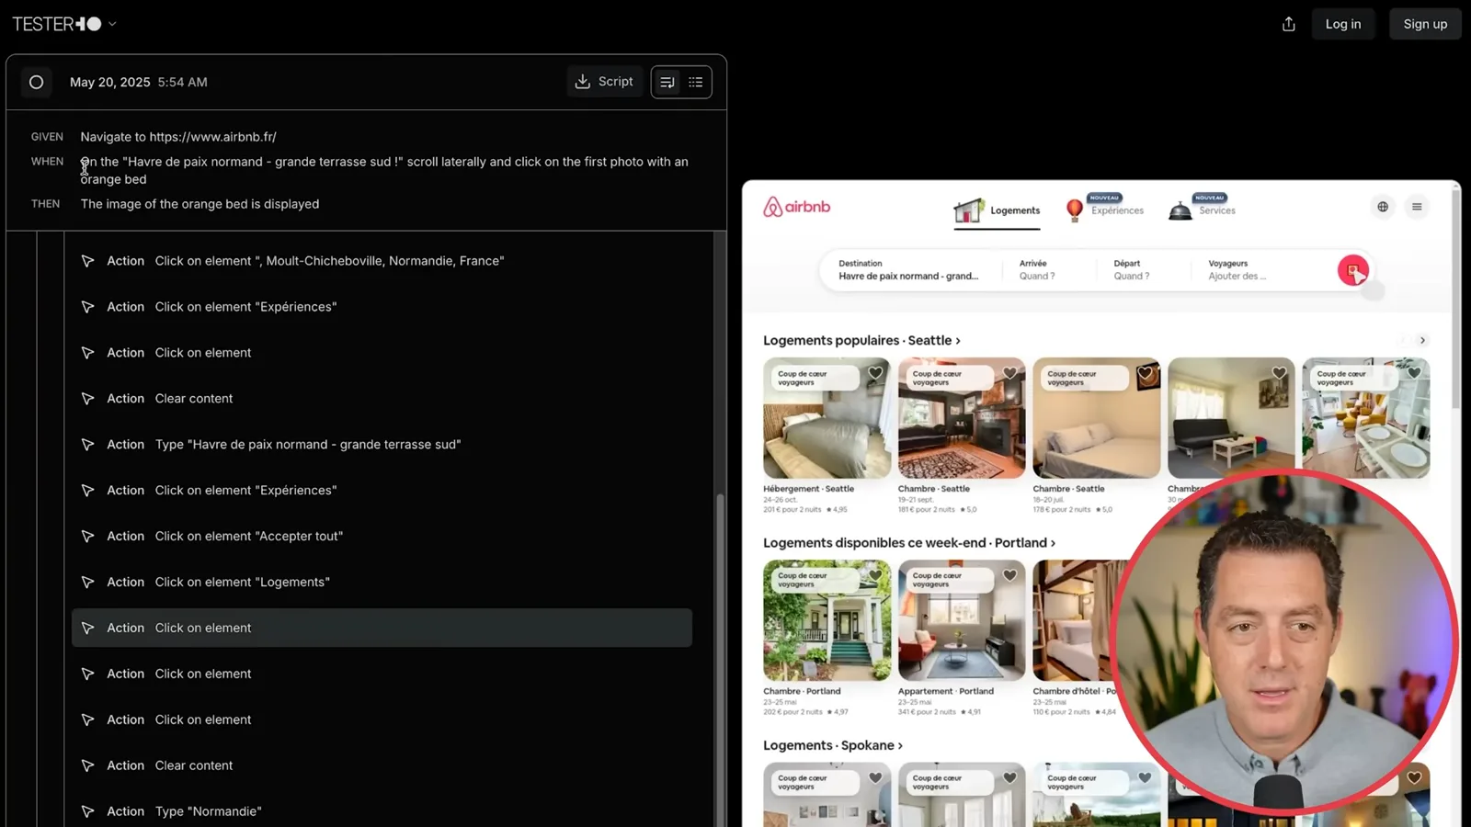Open the Appartement Portland listing photo

[x=961, y=620]
